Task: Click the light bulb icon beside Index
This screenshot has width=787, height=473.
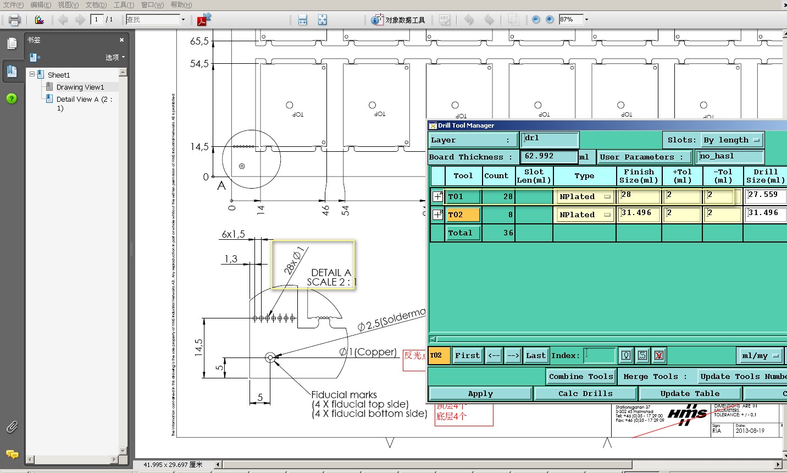Action: 626,356
